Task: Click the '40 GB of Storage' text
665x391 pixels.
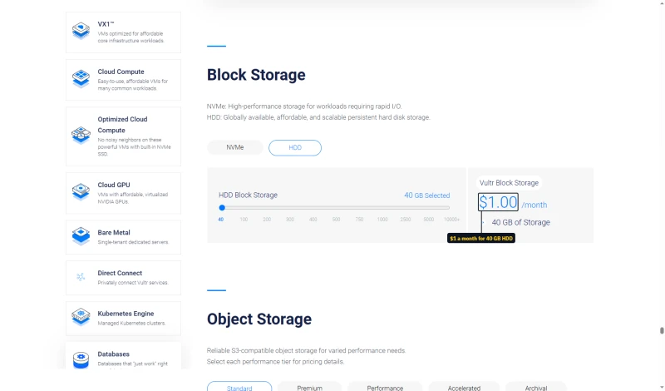Action: [521, 222]
